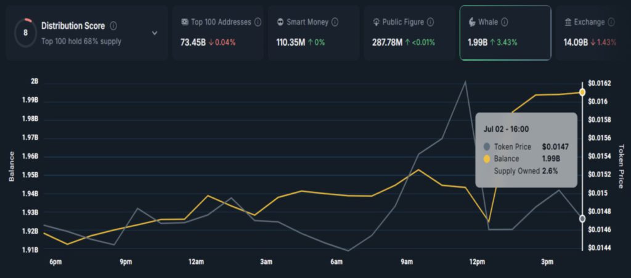
Task: Click the Jul 02 - 16:00 tooltip header
Action: coord(506,129)
